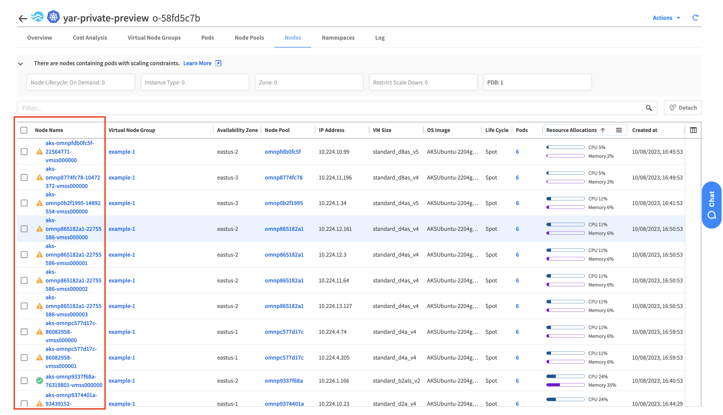Click the Node Lifecycle: On Demand: 0 box
Viewport: 723px width, 415px height.
pos(81,82)
